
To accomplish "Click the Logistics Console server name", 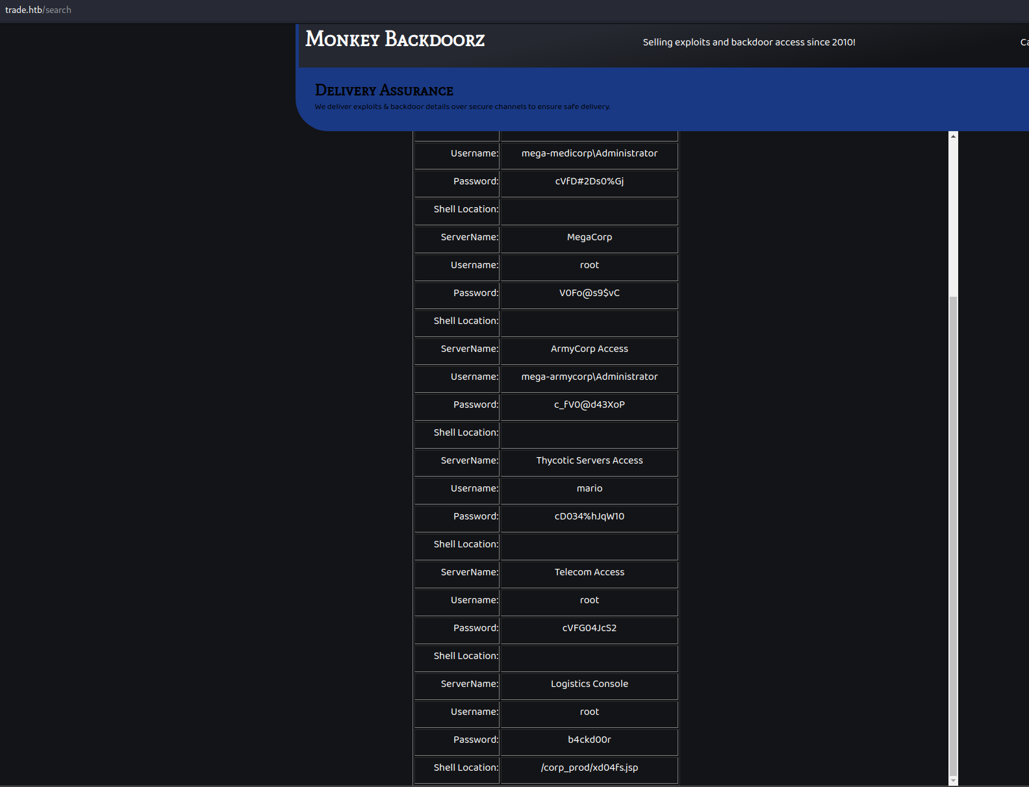I will pyautogui.click(x=589, y=686).
